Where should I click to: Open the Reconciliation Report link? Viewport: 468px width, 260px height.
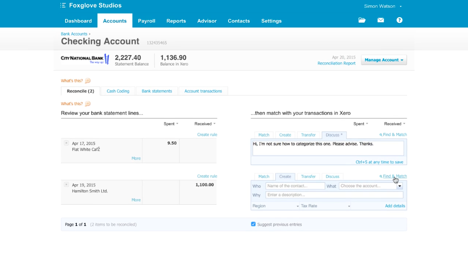click(336, 63)
